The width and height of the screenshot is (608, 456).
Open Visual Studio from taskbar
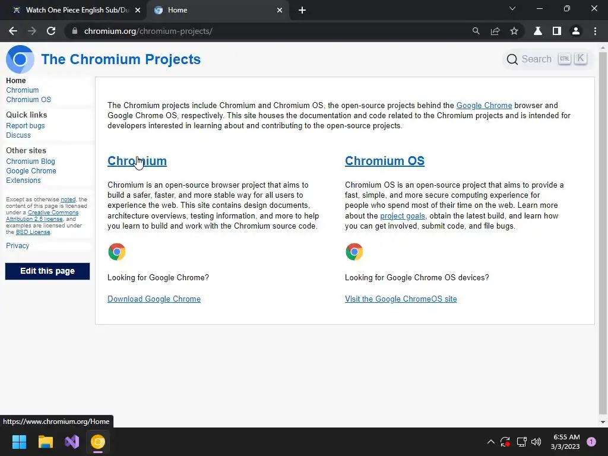72,442
